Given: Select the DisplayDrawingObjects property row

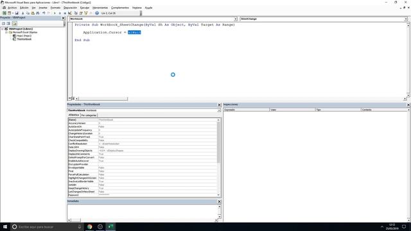Looking at the screenshot, I should (x=142, y=151).
